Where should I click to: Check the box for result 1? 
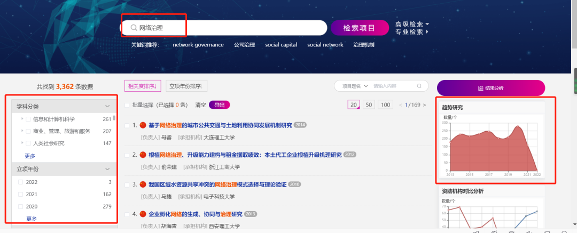[x=127, y=125]
